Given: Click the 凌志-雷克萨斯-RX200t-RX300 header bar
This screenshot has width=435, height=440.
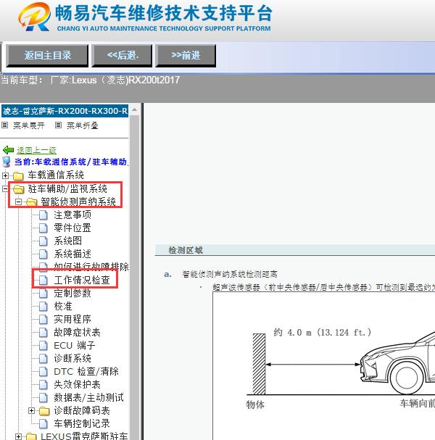Looking at the screenshot, I should [65, 111].
